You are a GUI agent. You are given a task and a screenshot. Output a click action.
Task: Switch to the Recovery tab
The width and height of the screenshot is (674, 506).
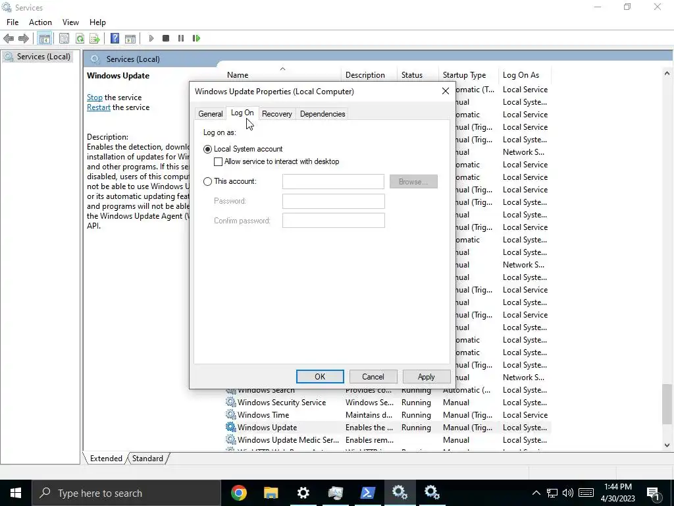[277, 113]
